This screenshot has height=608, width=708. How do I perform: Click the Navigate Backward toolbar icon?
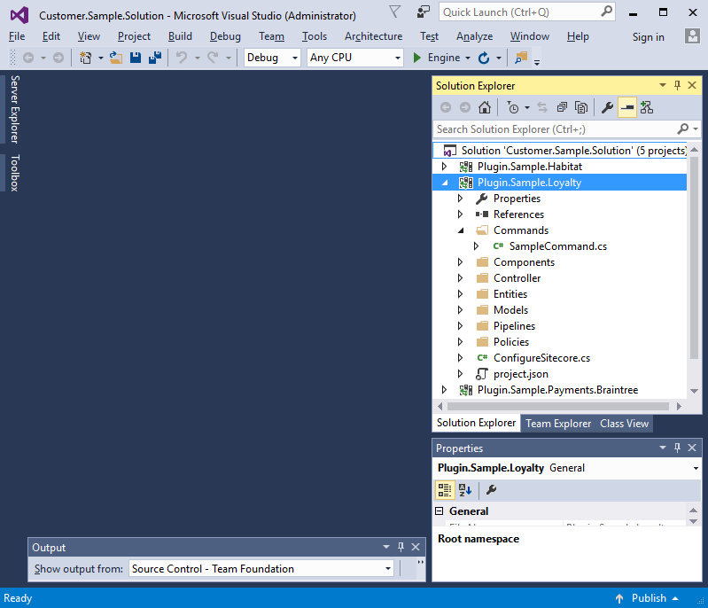(x=28, y=58)
